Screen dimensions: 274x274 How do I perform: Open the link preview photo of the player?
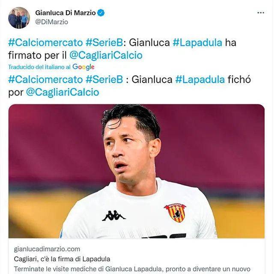[137, 171]
